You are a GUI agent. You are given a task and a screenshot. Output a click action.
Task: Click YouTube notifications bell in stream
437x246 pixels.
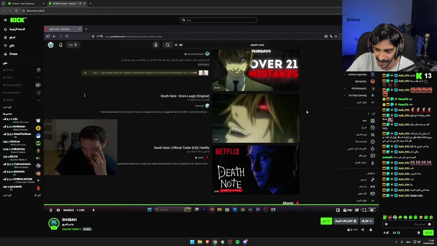(61, 45)
